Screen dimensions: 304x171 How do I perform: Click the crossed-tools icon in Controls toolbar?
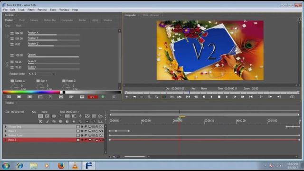(x=51, y=97)
